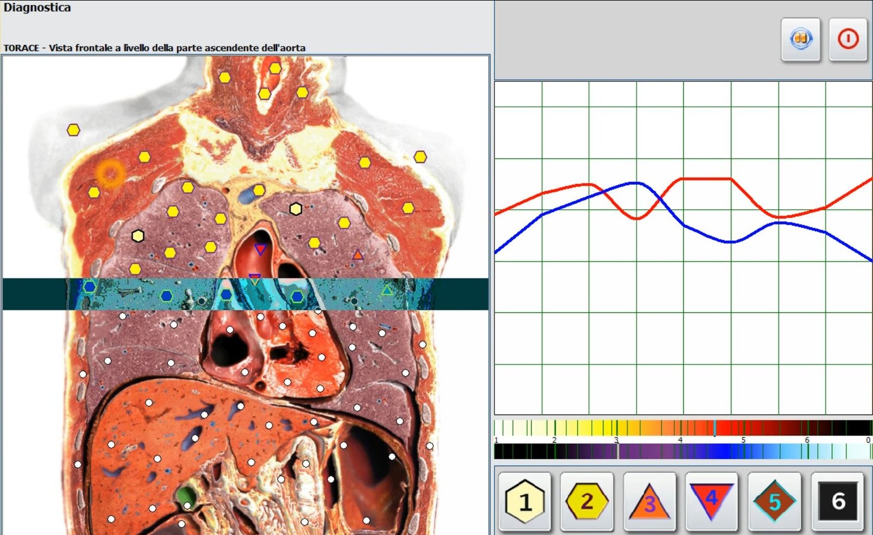The image size is (873, 535).
Task: Click the yellow hexagon marker on the far left shoulder
Action: 73,130
